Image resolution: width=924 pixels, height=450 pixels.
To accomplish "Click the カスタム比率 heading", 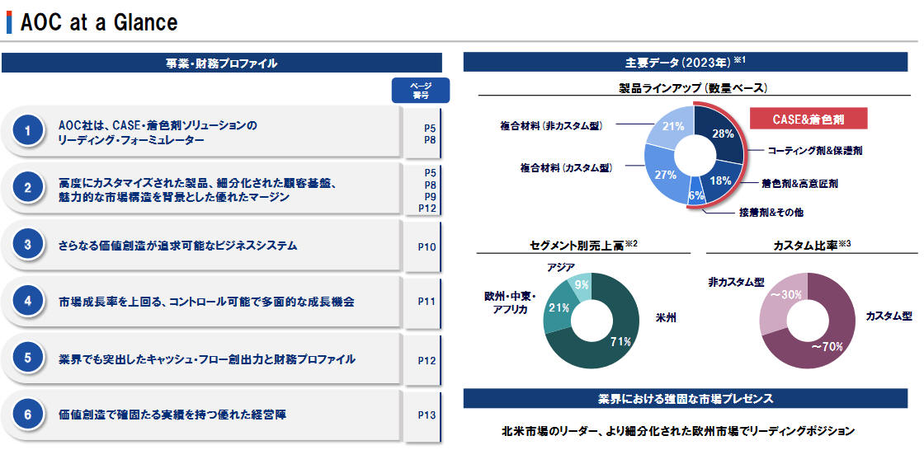I will (812, 246).
